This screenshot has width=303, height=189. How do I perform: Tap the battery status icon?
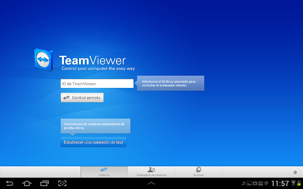299,183
